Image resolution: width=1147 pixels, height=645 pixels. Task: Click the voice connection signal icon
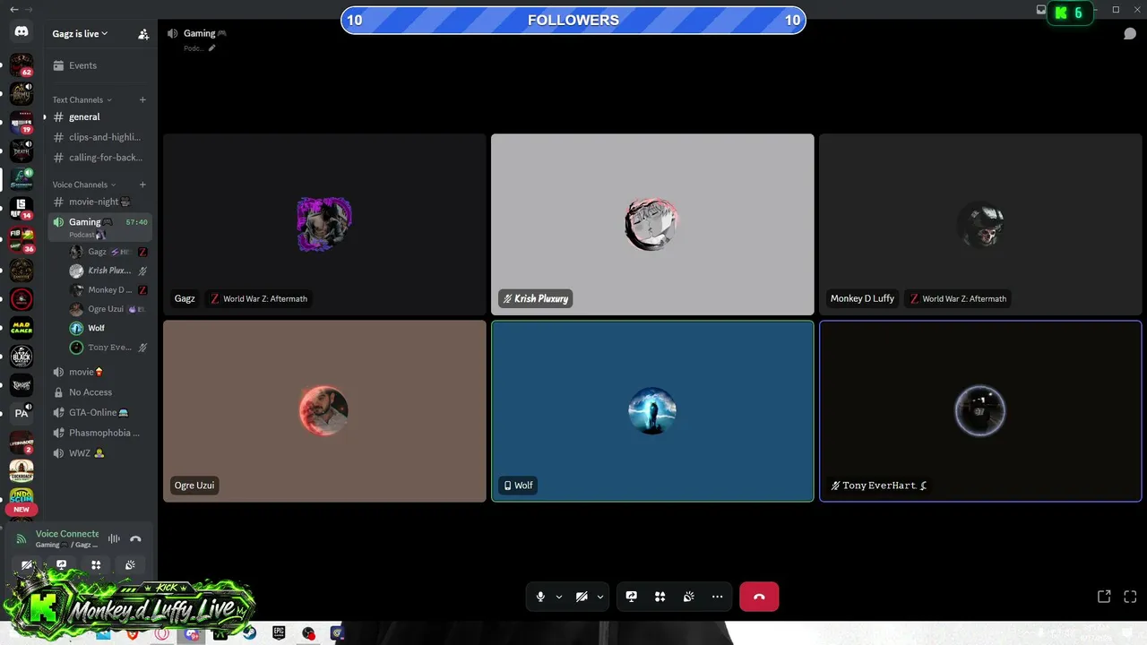[22, 539]
